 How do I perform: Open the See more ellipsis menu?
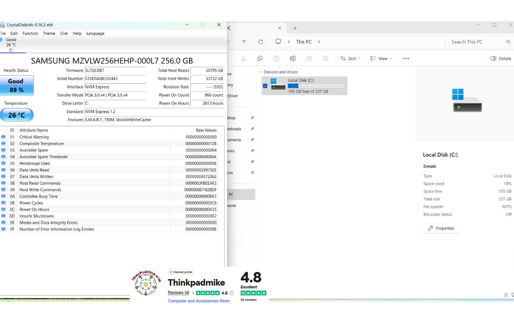[406, 59]
